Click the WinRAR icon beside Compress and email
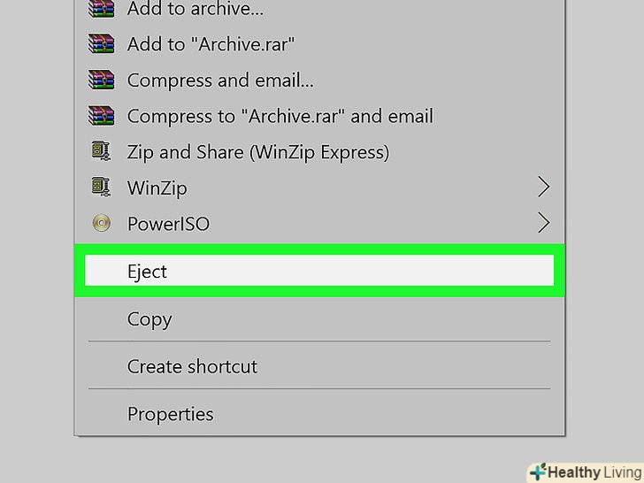Screen dimensions: 644x483 (102, 80)
